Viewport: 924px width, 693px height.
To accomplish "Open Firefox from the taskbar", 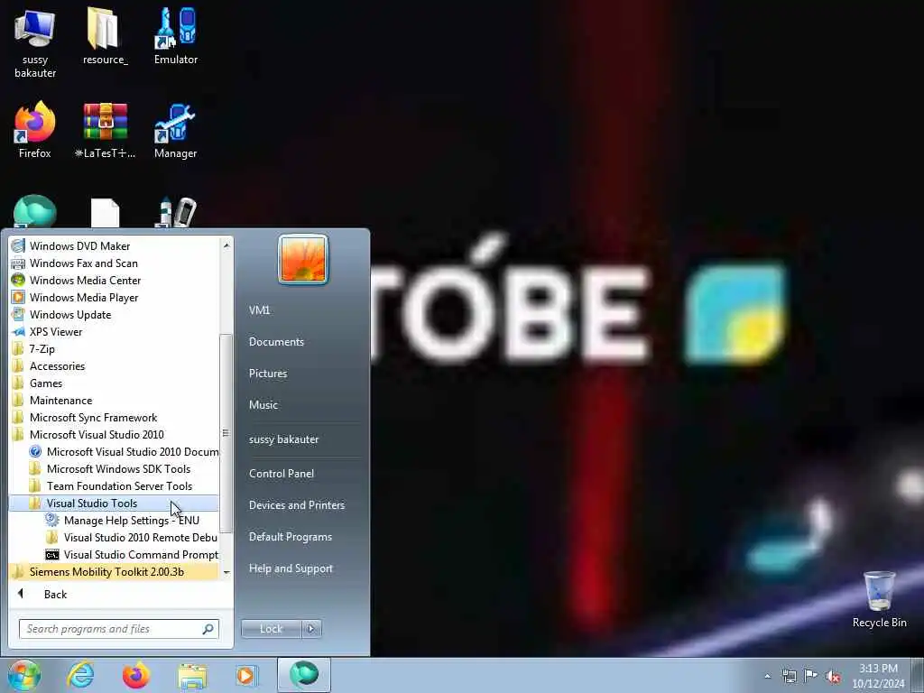I will pos(136,675).
